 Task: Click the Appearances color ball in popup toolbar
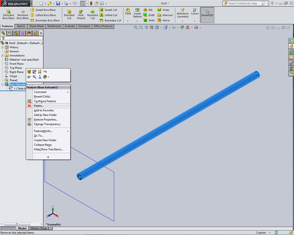[x=45, y=77]
